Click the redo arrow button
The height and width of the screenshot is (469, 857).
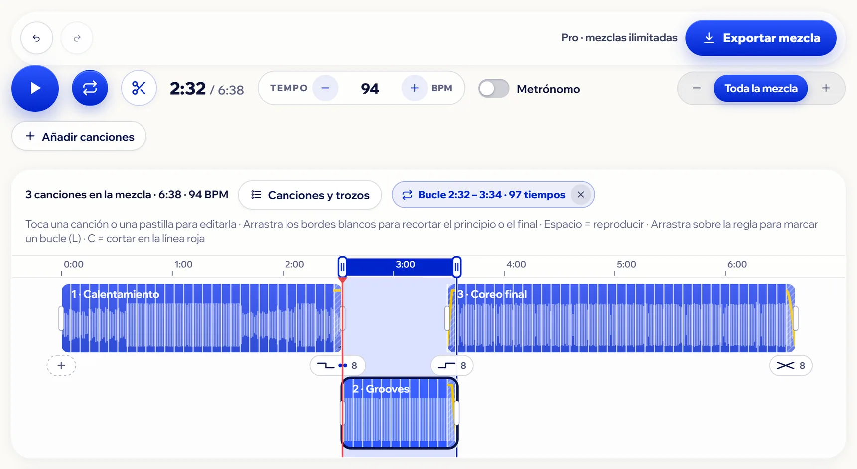click(x=77, y=38)
